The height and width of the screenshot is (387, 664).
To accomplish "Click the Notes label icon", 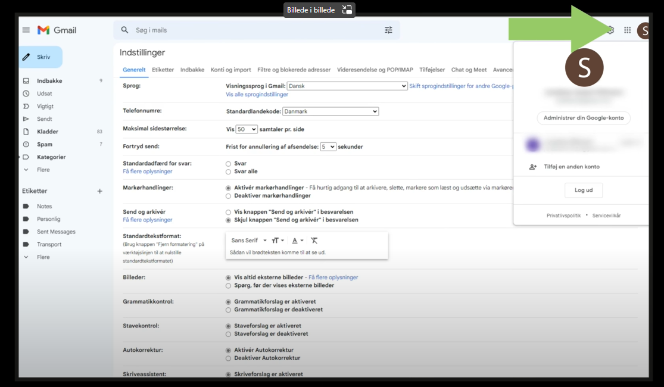I will click(x=26, y=206).
